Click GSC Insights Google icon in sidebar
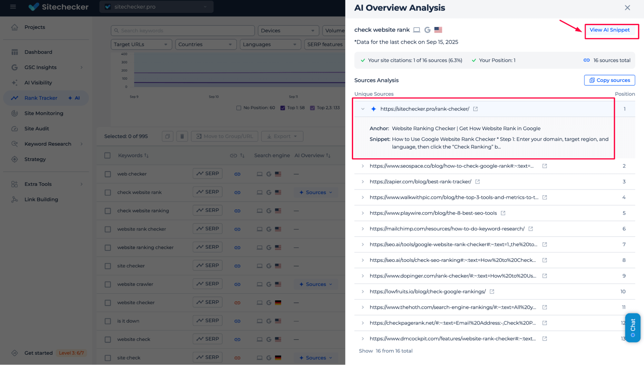The height and width of the screenshot is (365, 644). pos(14,67)
